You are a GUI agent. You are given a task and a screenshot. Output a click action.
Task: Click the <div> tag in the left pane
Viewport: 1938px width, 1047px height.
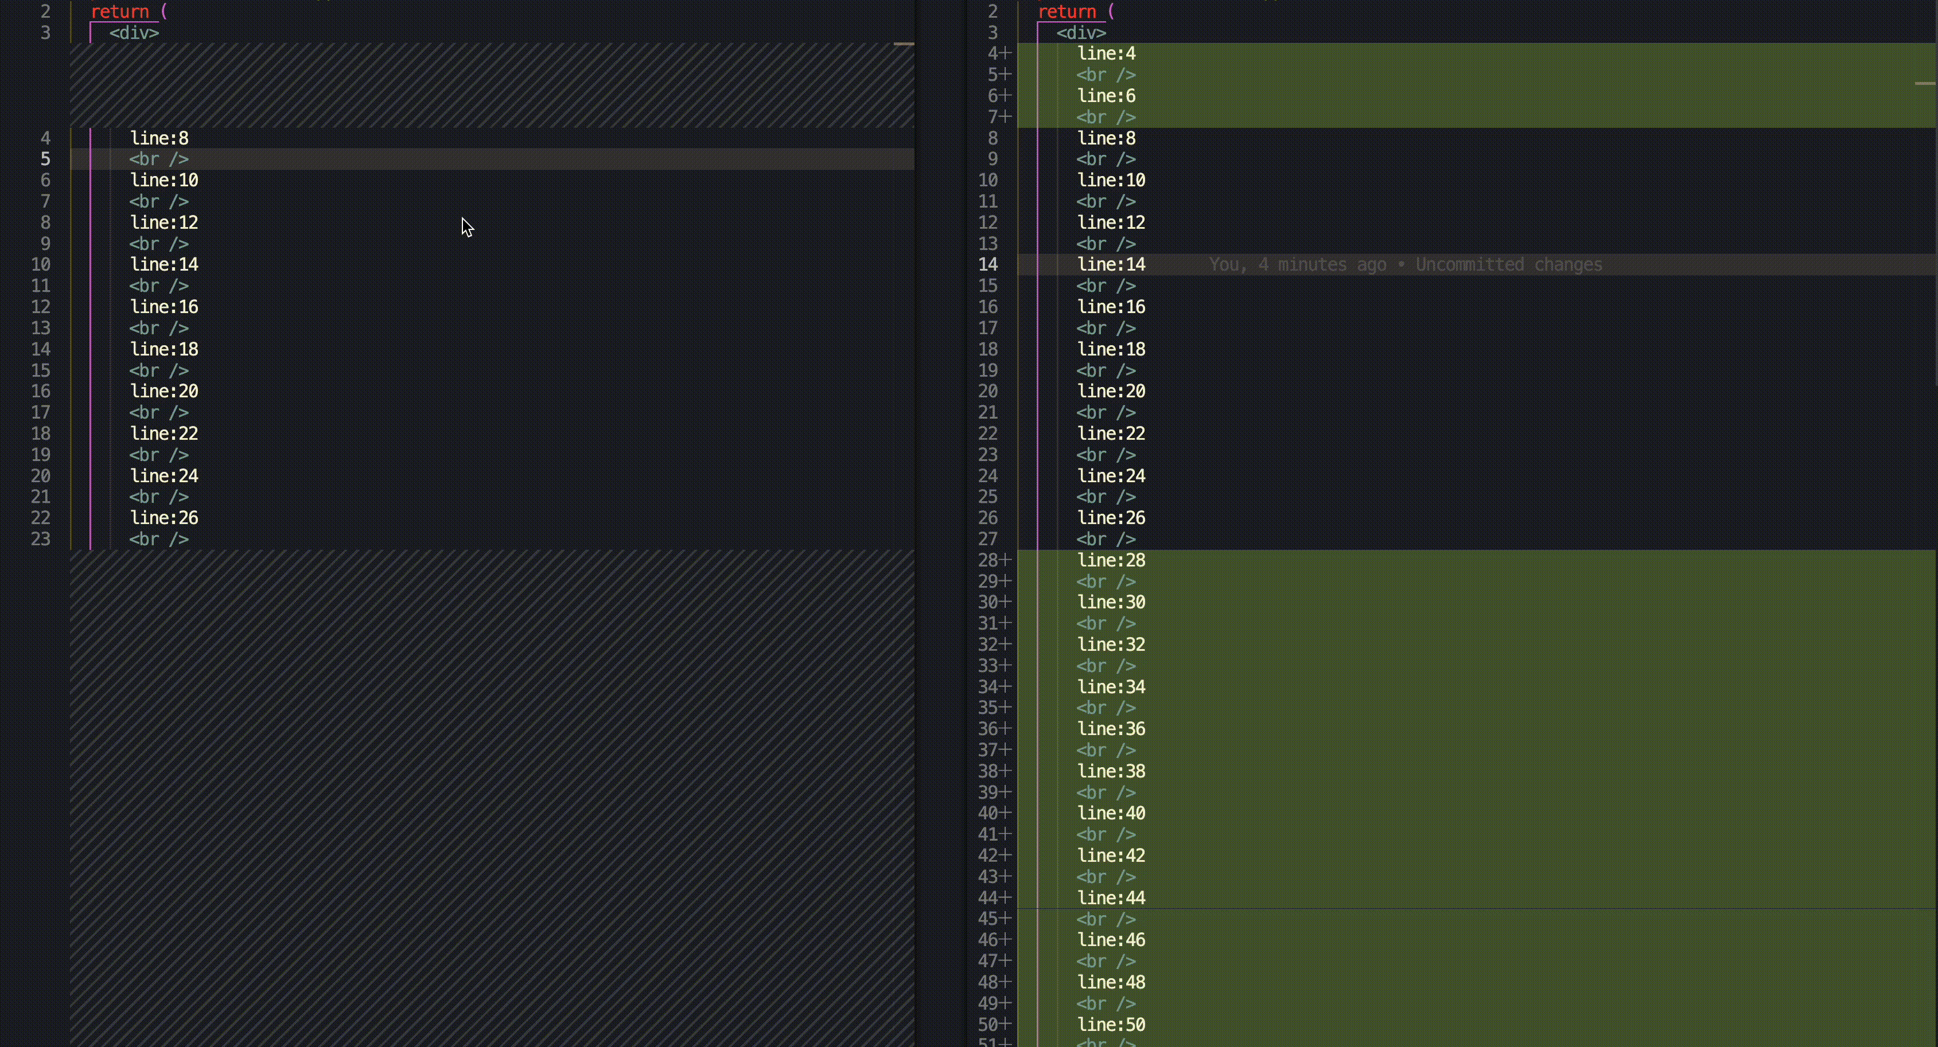click(134, 33)
